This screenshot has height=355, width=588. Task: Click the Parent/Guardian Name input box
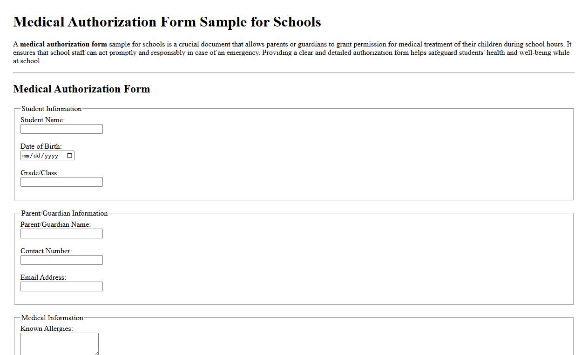[x=61, y=233]
